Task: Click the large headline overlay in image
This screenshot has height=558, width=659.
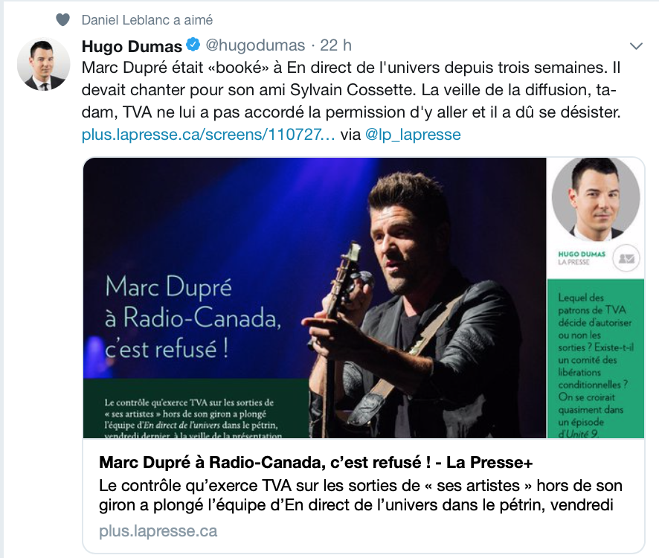Action: pos(193,318)
